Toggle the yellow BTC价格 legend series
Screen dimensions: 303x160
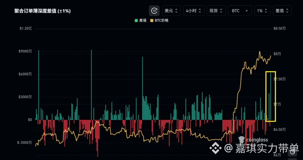click(159, 20)
